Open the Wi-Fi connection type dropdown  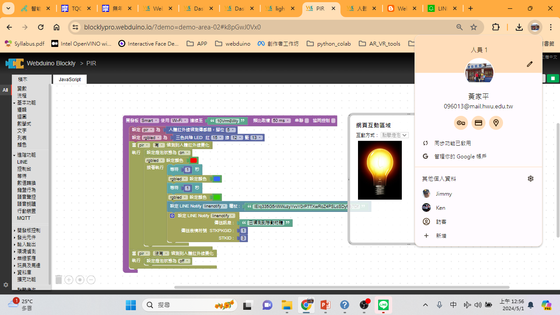click(179, 121)
